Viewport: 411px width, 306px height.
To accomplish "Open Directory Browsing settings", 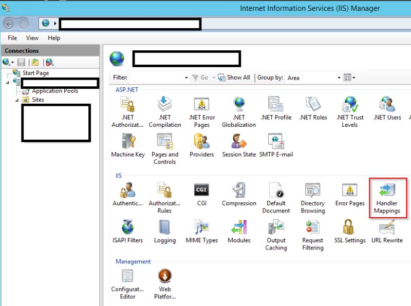I will [x=313, y=195].
